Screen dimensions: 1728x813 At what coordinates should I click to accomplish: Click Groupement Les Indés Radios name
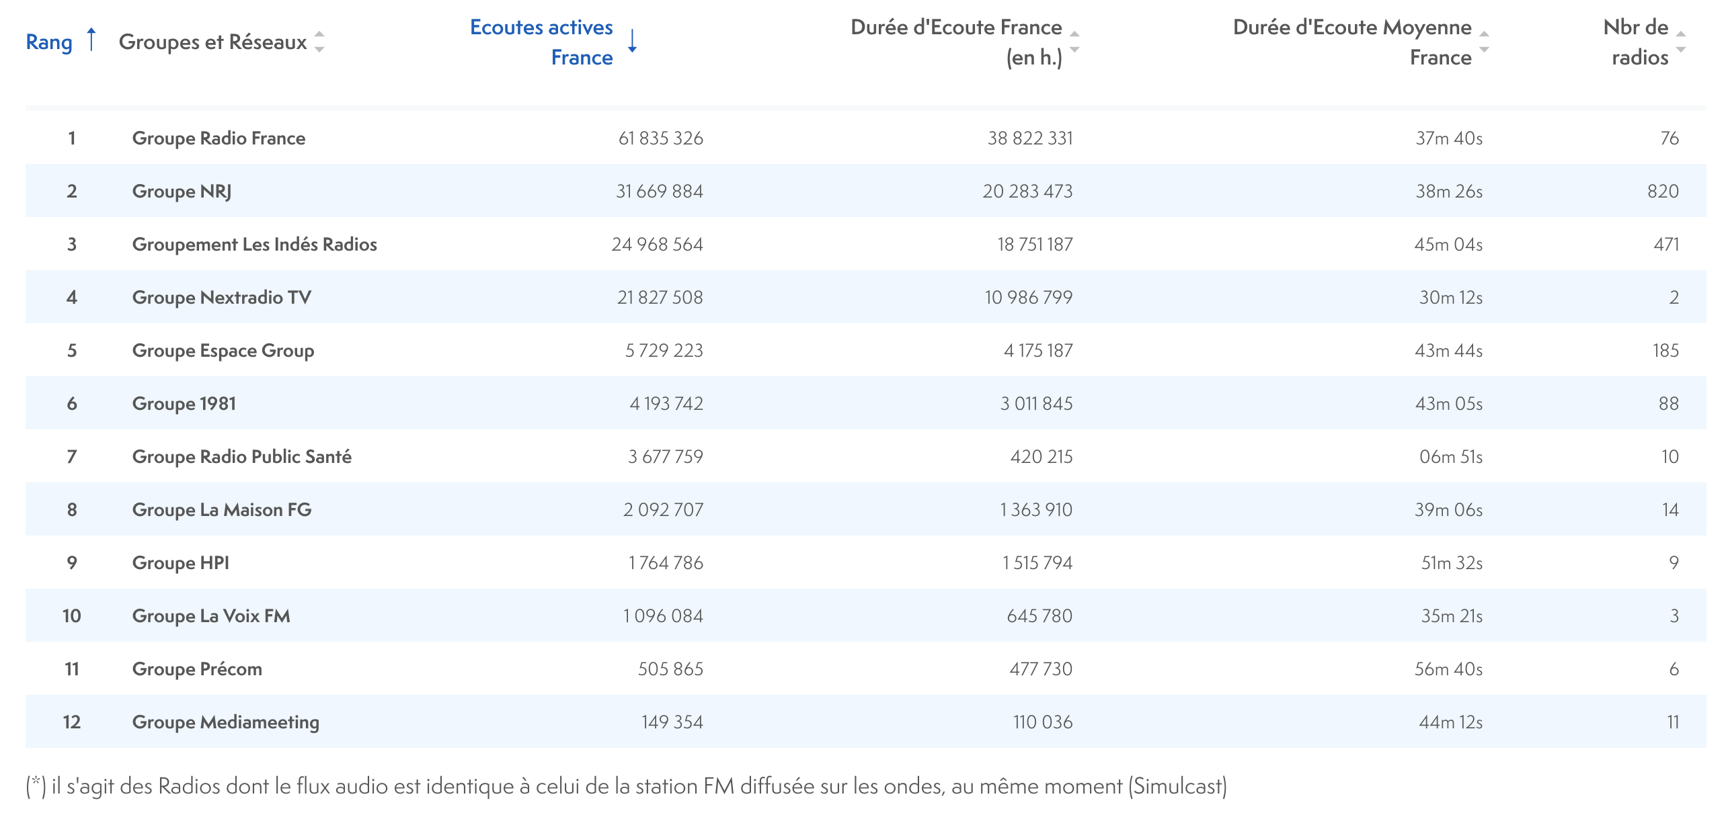pos(254,245)
